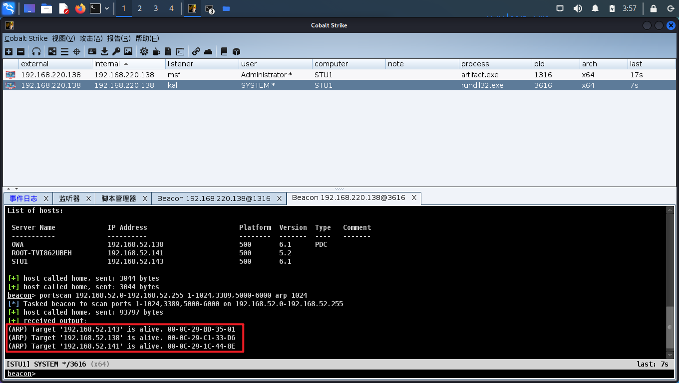Open the 报告(R) menu

click(119, 38)
